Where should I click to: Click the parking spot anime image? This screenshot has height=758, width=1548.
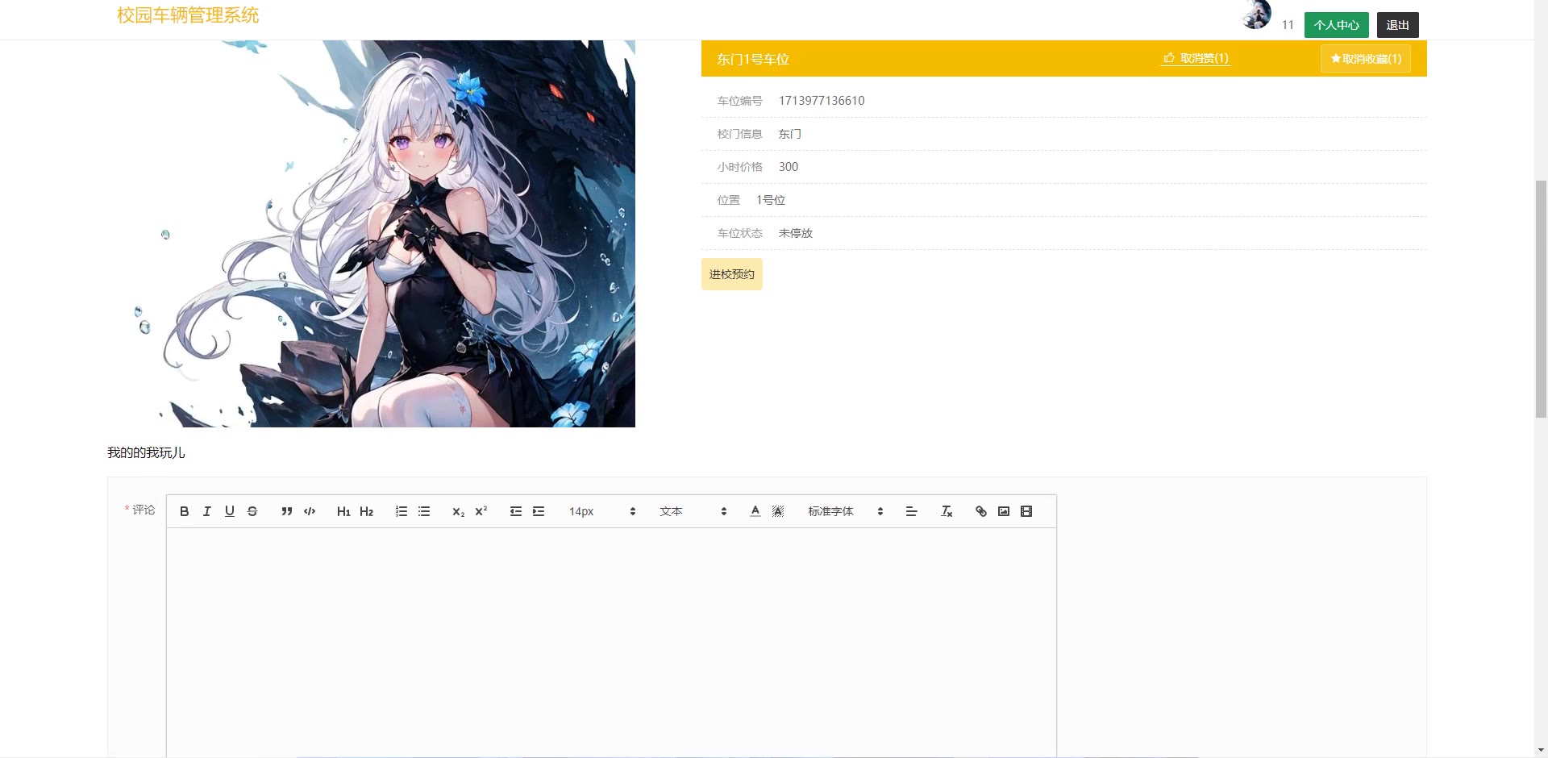[x=371, y=234]
